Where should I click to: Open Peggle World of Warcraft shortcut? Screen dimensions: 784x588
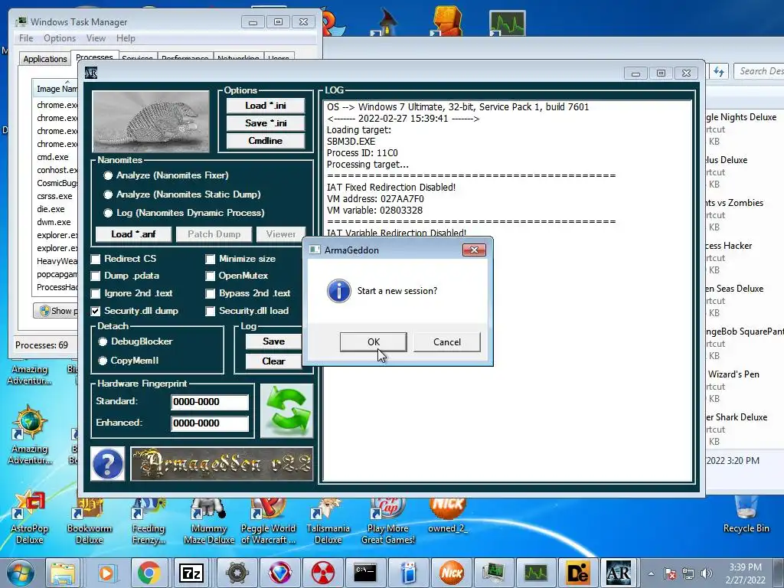point(268,520)
